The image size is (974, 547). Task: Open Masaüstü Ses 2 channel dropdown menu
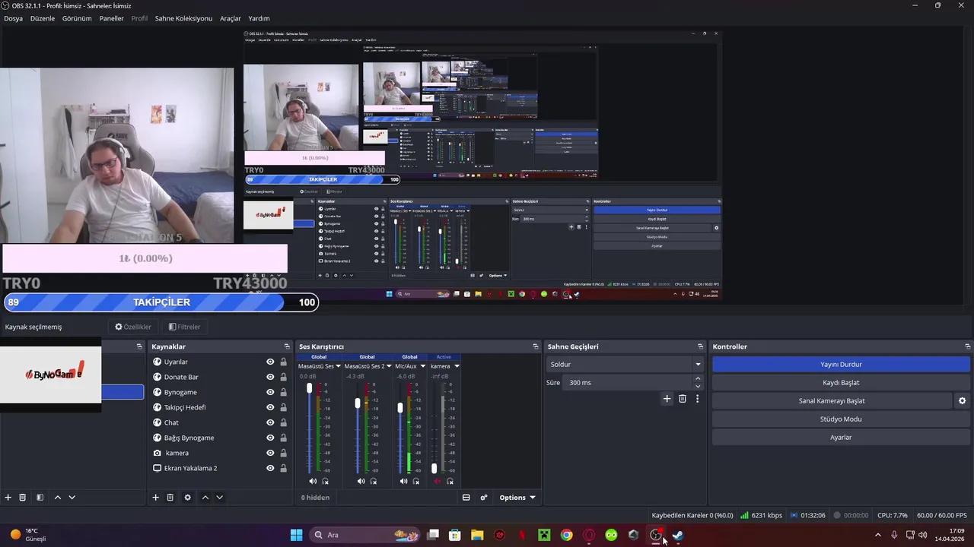(389, 366)
